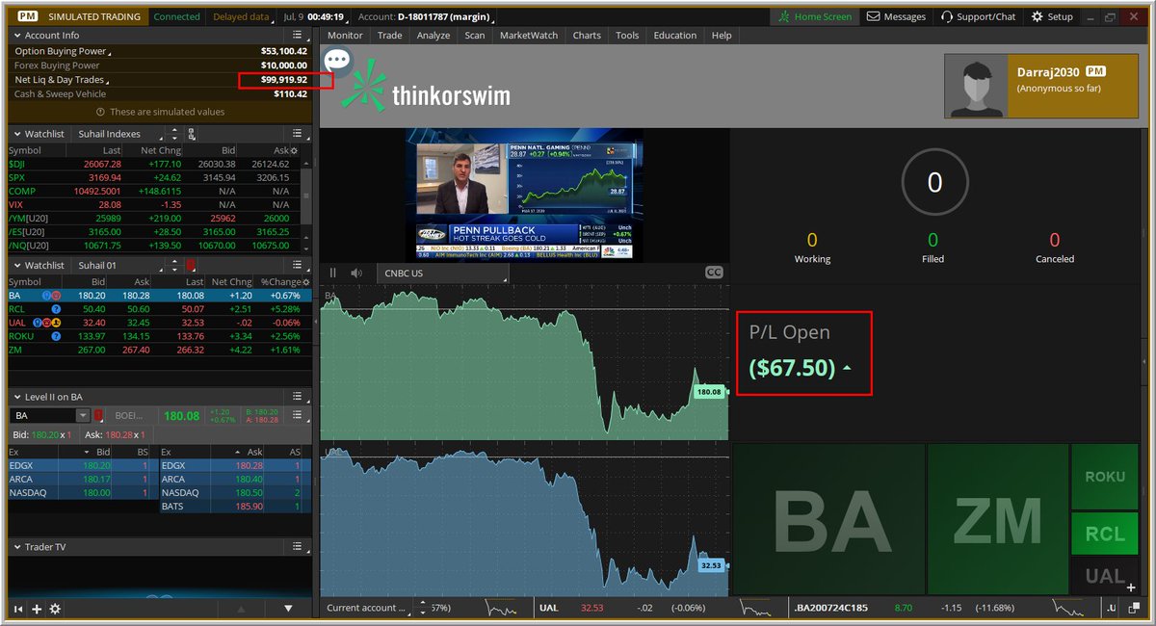Select RCL row in Suhail 01 watchlist
Viewport: 1156px width, 626px height.
[160, 309]
